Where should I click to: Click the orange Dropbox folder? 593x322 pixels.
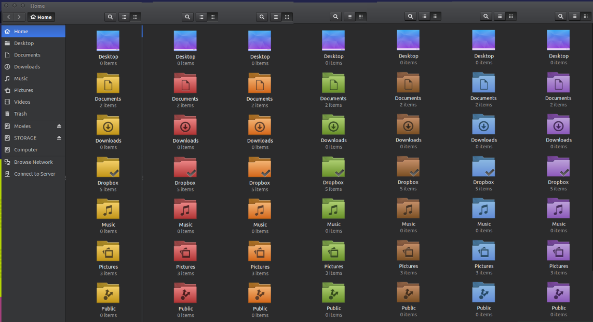260,167
